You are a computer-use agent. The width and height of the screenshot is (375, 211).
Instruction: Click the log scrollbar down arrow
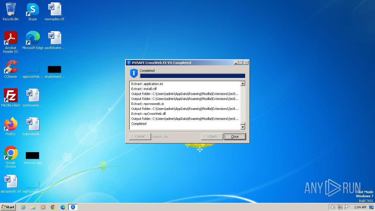[243, 127]
